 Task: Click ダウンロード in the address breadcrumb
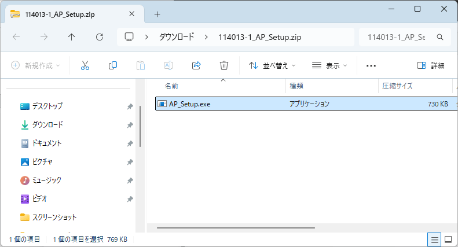177,37
